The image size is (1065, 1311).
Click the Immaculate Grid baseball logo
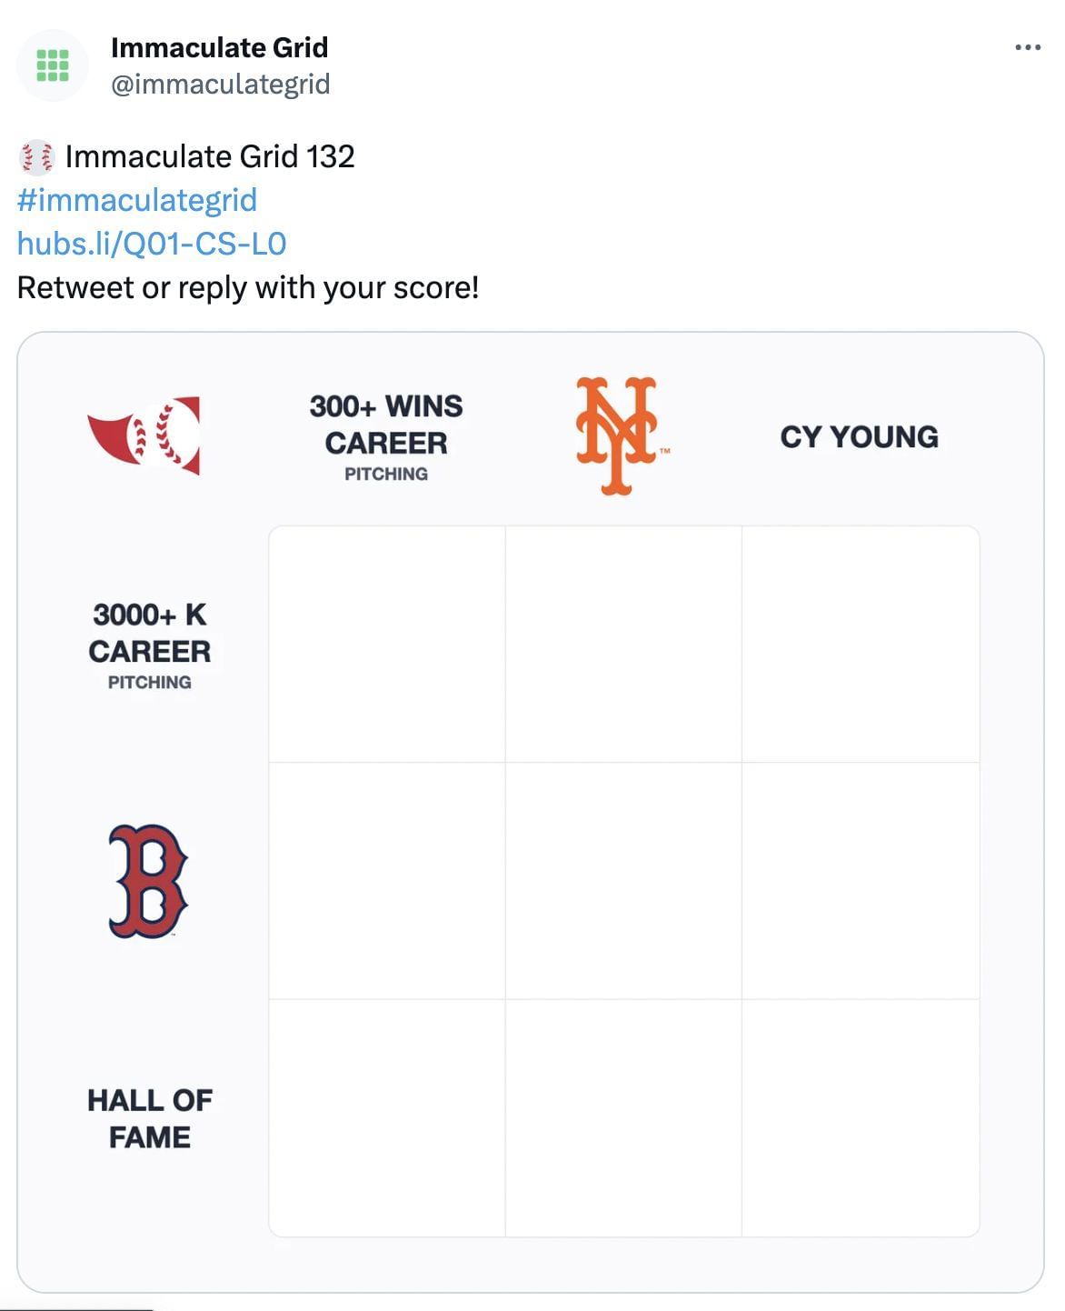(147, 436)
